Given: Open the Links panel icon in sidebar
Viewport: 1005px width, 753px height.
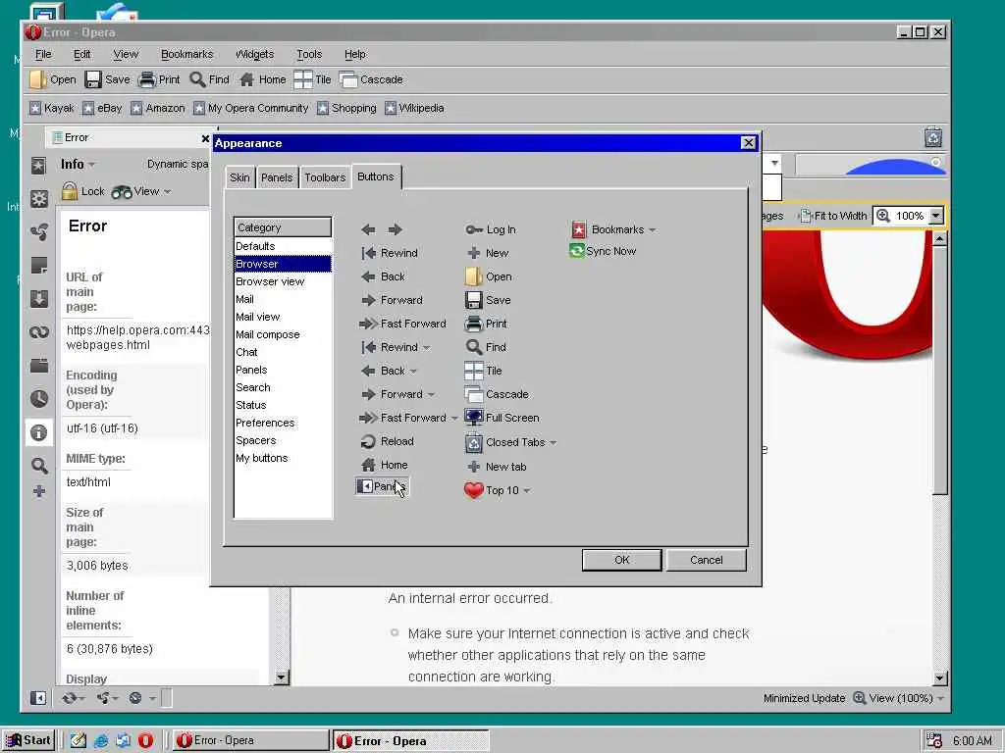Looking at the screenshot, I should (x=38, y=331).
